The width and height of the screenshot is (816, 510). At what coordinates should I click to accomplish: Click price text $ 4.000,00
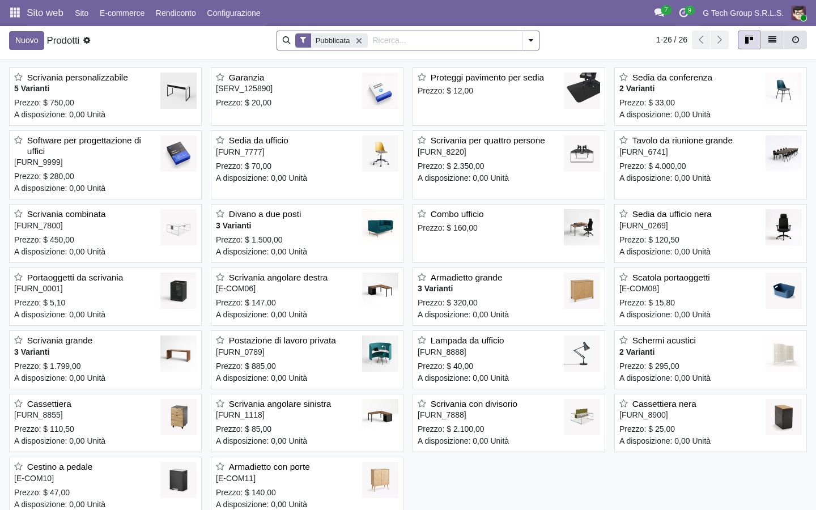(667, 166)
